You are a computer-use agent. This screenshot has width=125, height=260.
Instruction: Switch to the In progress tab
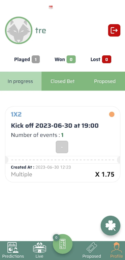point(21,81)
